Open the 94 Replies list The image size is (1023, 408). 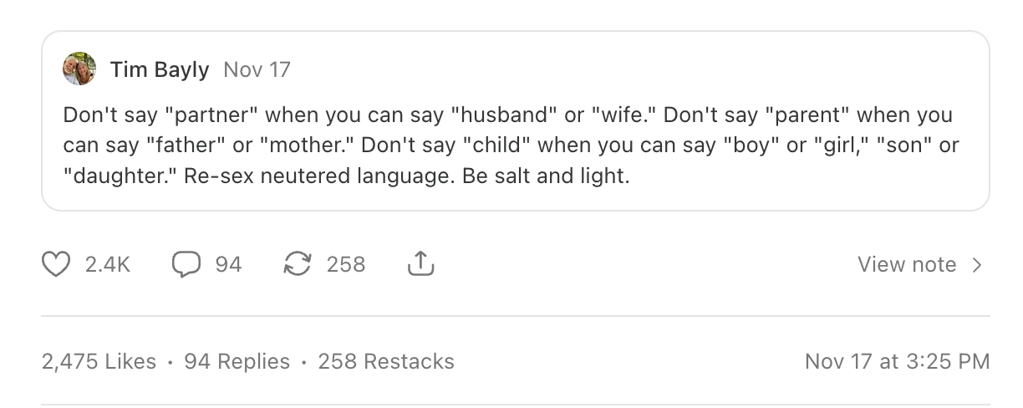point(237,361)
